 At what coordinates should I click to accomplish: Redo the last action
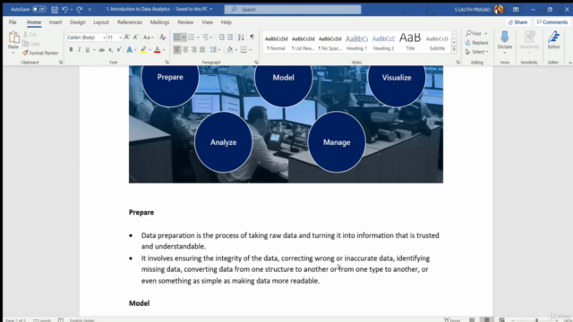[80, 10]
